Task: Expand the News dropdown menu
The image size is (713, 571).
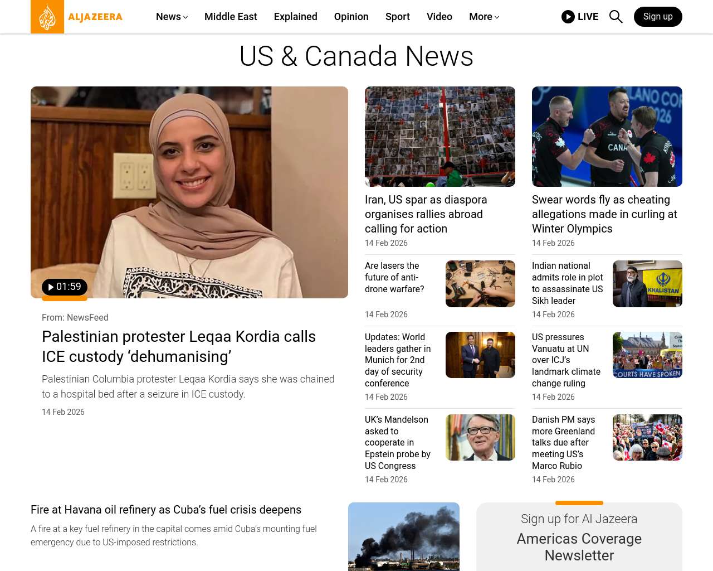Action: coord(172,17)
